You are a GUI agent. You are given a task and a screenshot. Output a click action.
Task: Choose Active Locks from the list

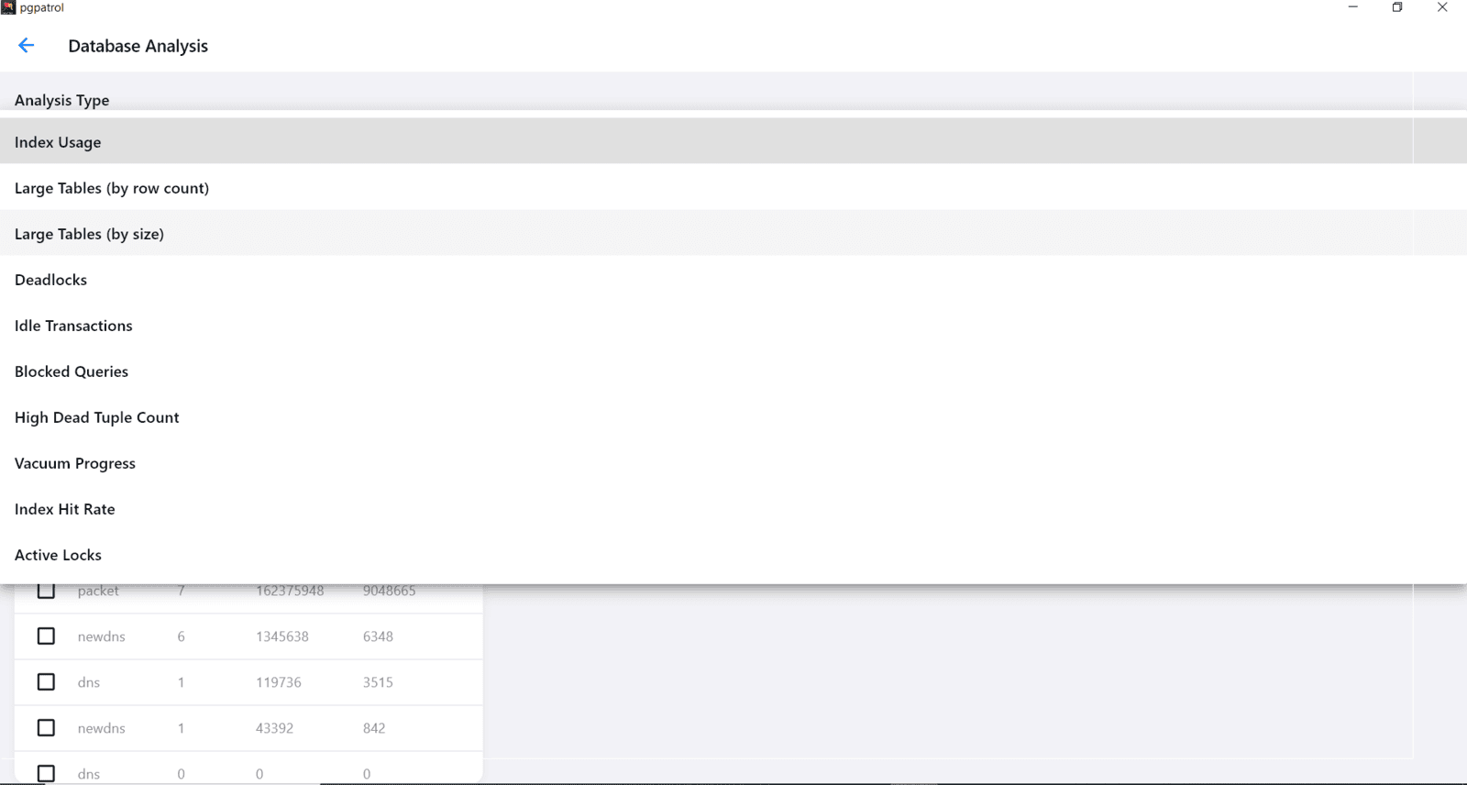pyautogui.click(x=58, y=555)
